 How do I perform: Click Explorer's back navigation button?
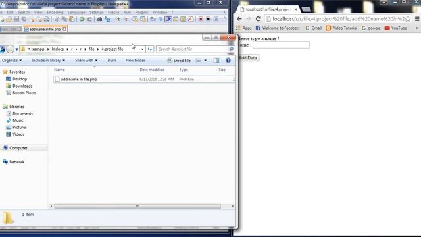[2, 49]
